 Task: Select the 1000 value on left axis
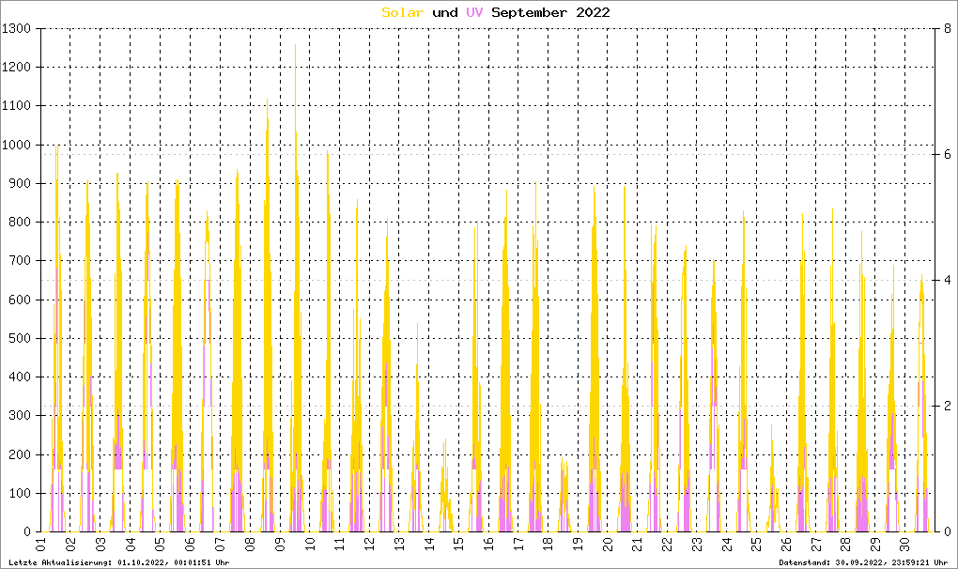(x=17, y=145)
